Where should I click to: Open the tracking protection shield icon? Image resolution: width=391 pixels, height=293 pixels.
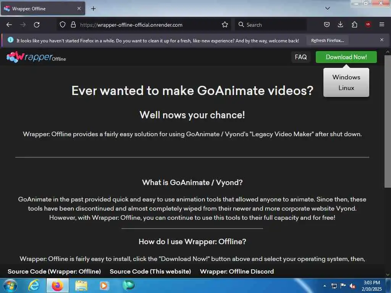pos(63,25)
